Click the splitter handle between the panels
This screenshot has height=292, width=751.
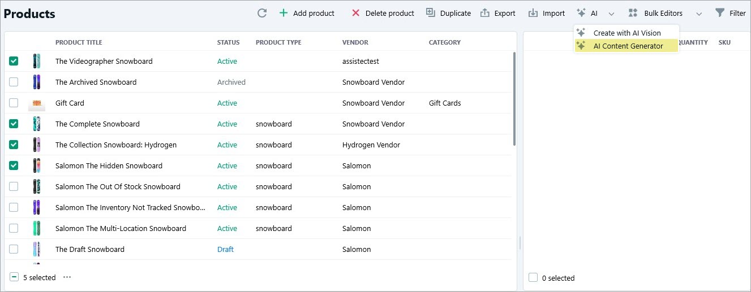[520, 243]
